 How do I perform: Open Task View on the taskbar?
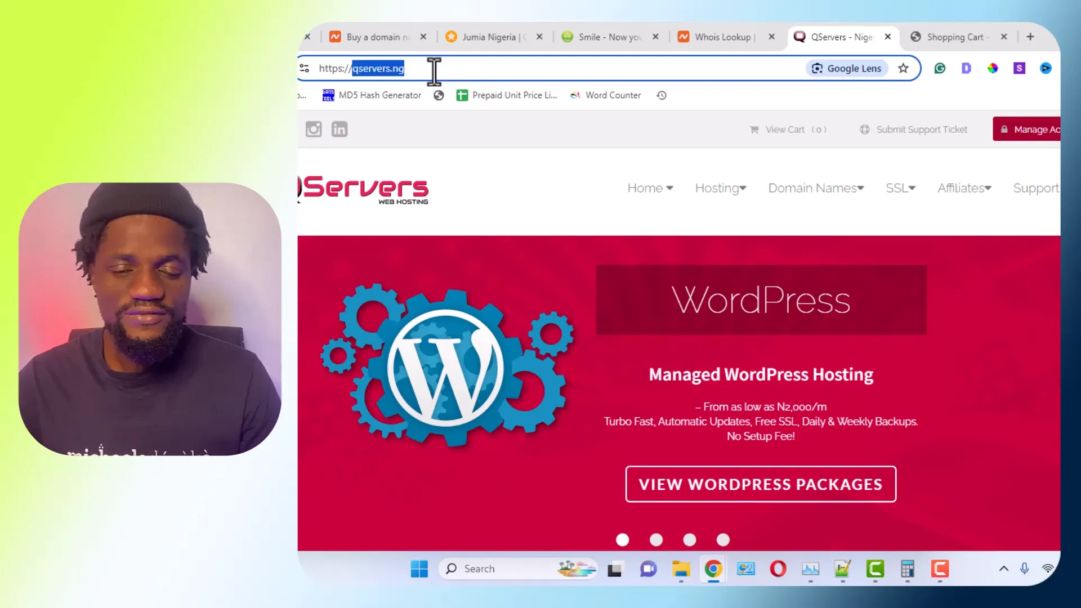[x=615, y=569]
